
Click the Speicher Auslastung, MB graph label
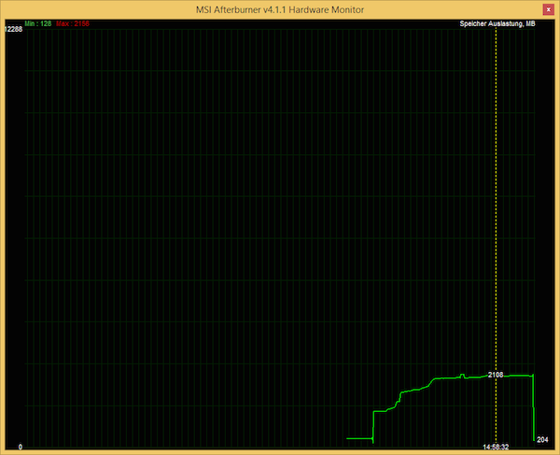(497, 23)
